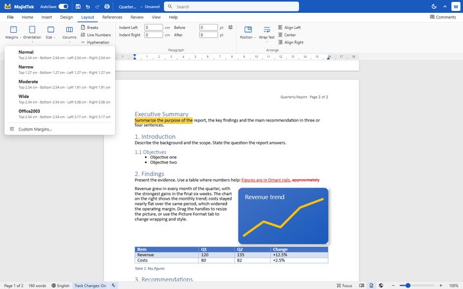The width and height of the screenshot is (463, 289).
Task: Toggle Track Changes in status bar
Action: (x=90, y=285)
